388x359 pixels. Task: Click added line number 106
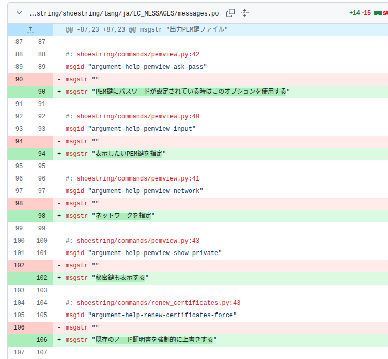pyautogui.click(x=42, y=340)
